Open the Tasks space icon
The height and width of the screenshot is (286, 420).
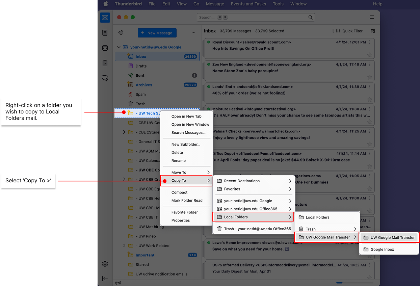(105, 63)
